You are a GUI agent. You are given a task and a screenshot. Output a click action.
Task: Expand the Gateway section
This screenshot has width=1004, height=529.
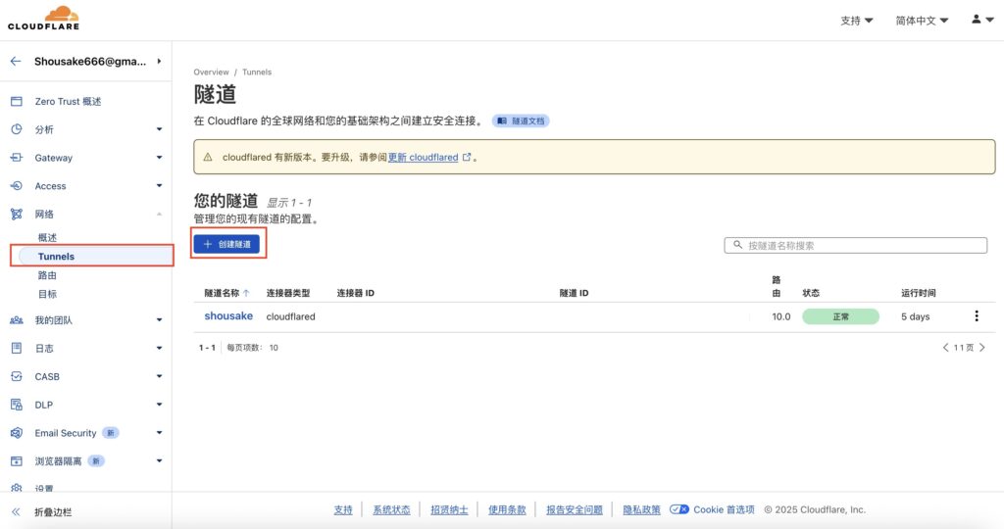(x=159, y=158)
